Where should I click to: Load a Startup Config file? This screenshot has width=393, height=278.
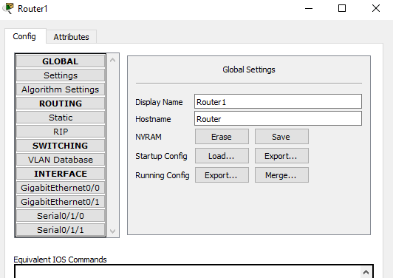point(222,156)
